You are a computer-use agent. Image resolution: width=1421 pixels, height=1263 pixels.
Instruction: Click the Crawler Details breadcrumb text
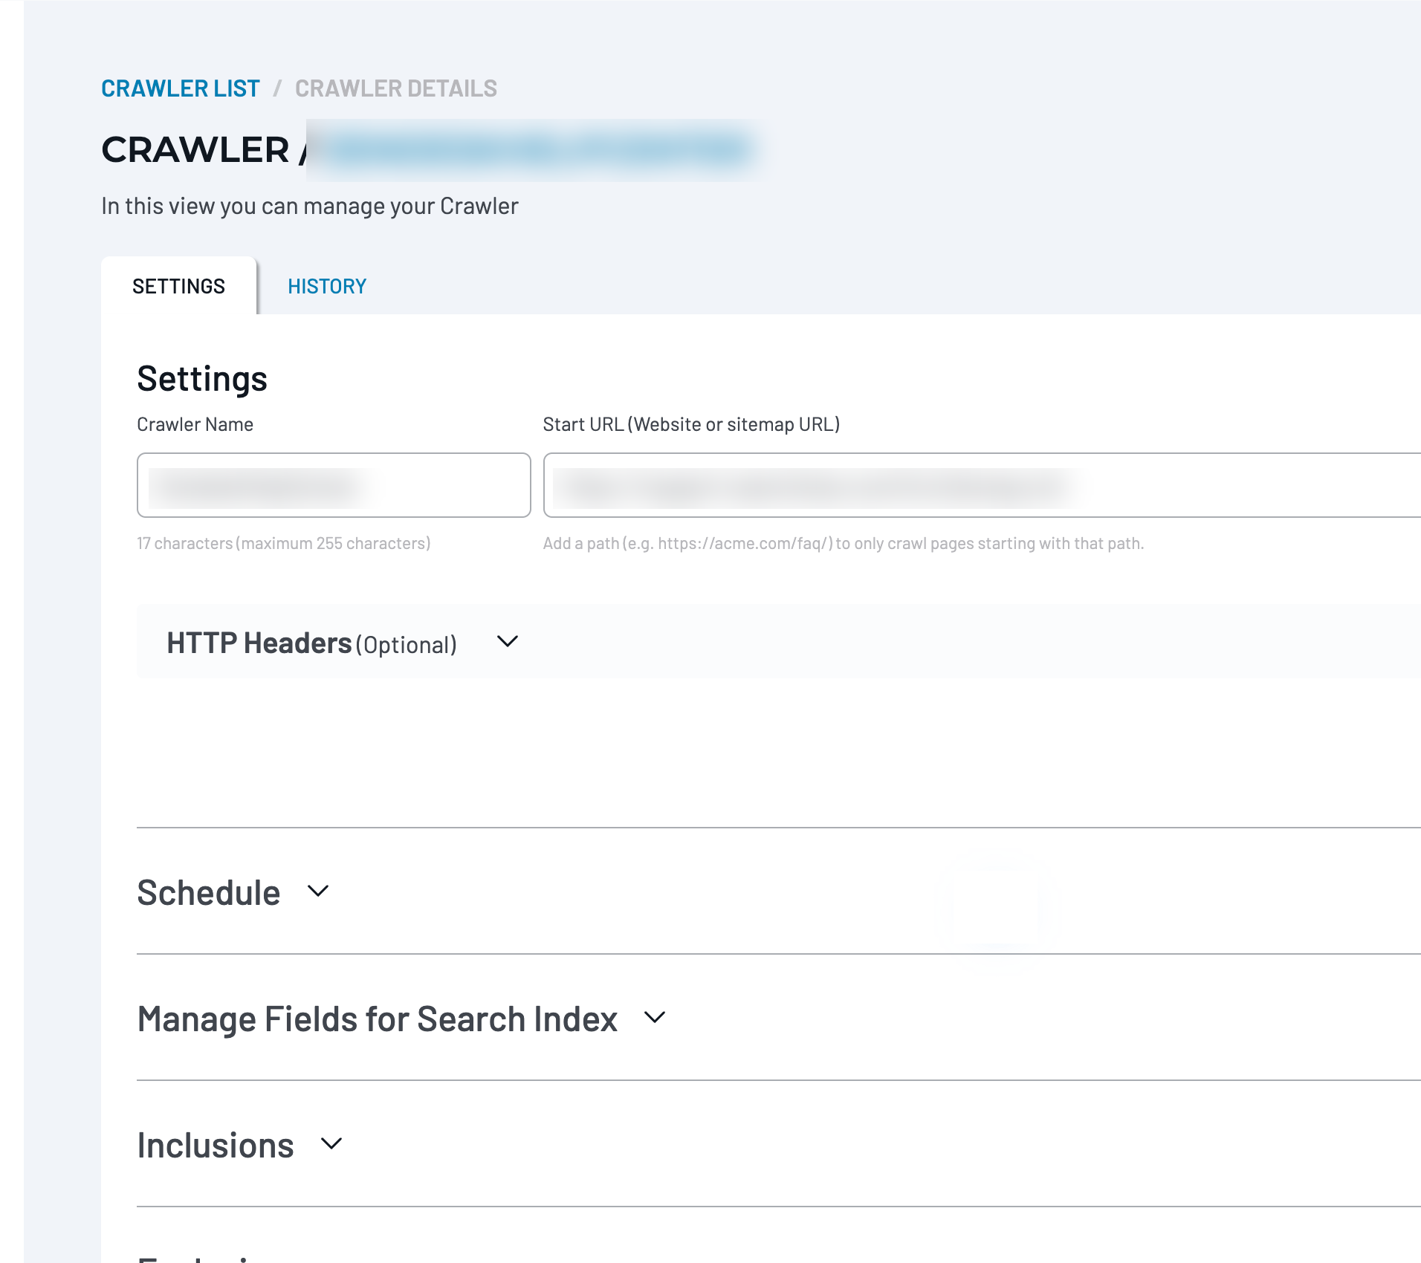click(x=396, y=88)
